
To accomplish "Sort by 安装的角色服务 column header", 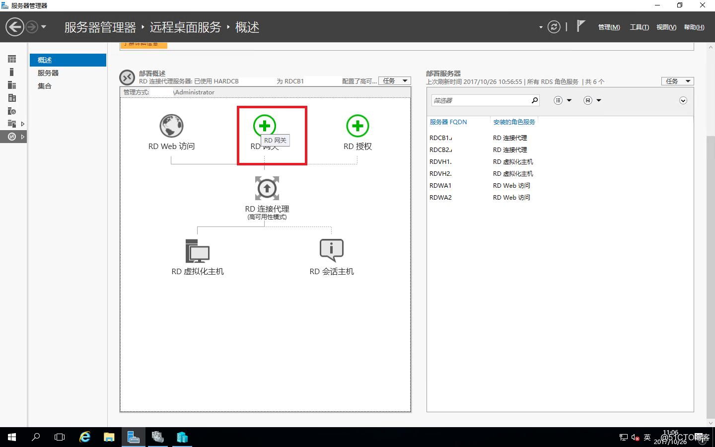I will (514, 122).
